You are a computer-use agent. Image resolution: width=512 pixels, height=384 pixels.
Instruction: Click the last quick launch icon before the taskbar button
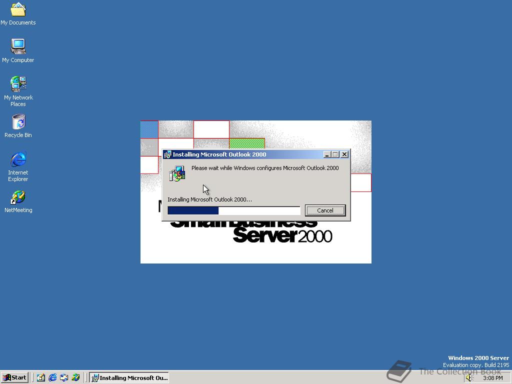[76, 377]
